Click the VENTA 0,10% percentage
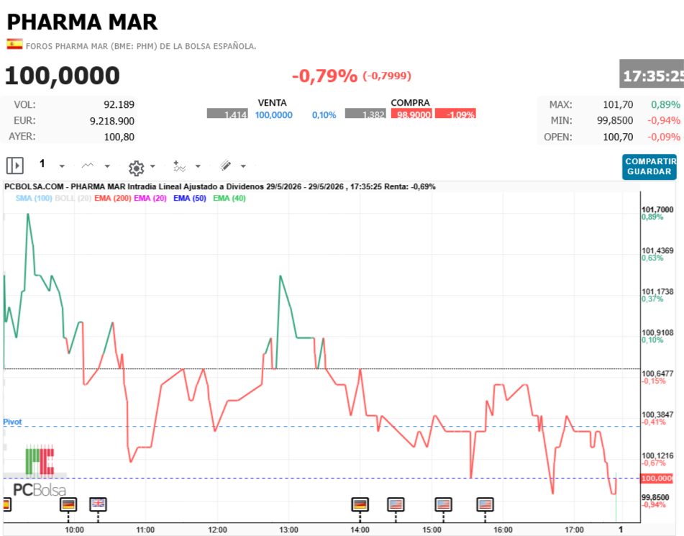684x536 pixels. coord(324,115)
